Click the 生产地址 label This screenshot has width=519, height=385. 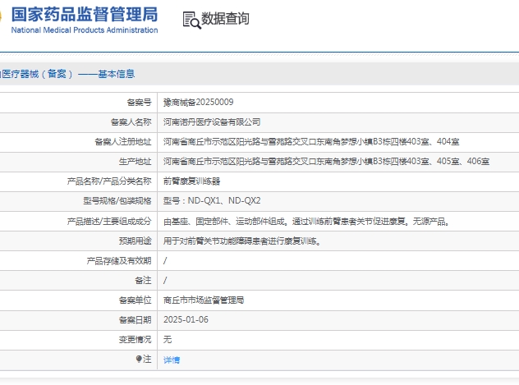[x=135, y=162]
